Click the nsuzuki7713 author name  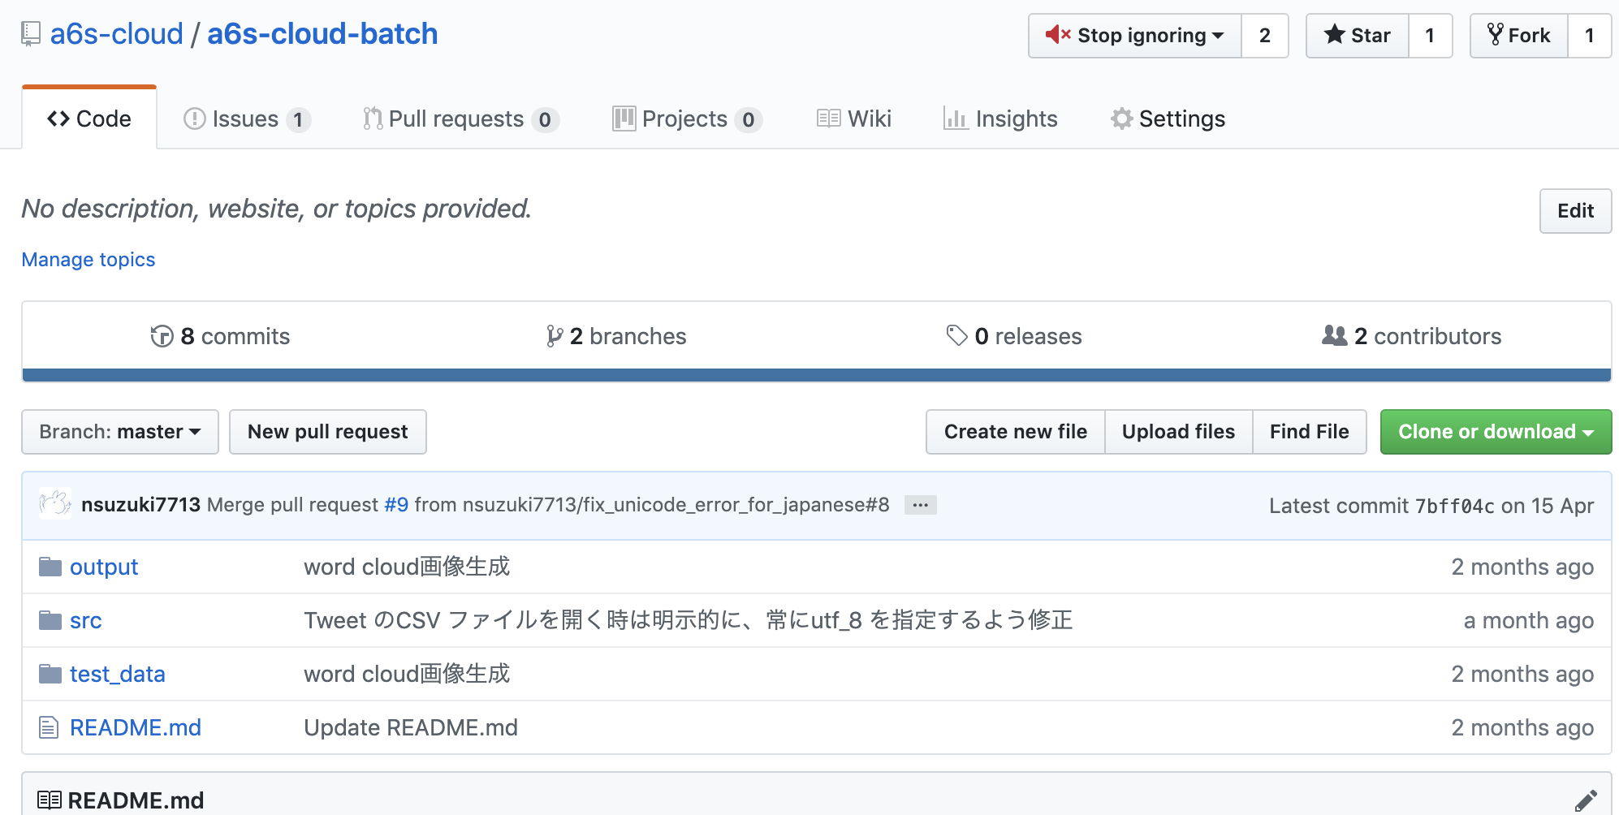[x=140, y=505]
